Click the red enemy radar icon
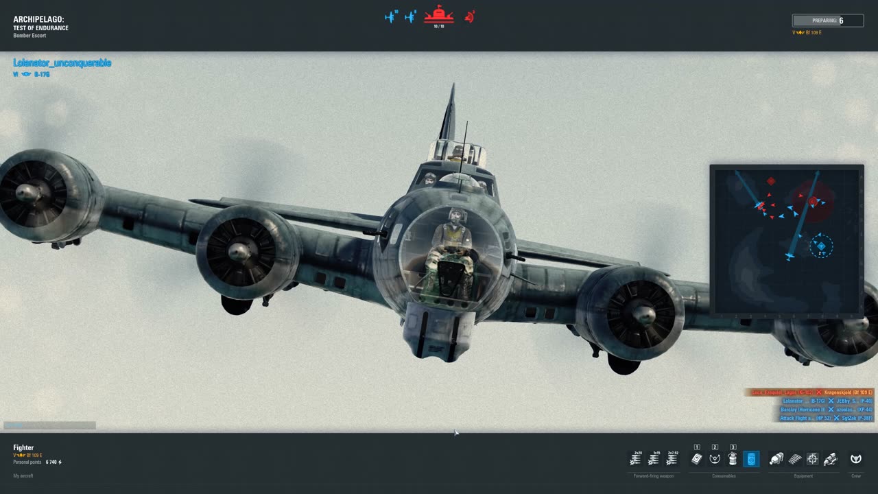 (470, 16)
